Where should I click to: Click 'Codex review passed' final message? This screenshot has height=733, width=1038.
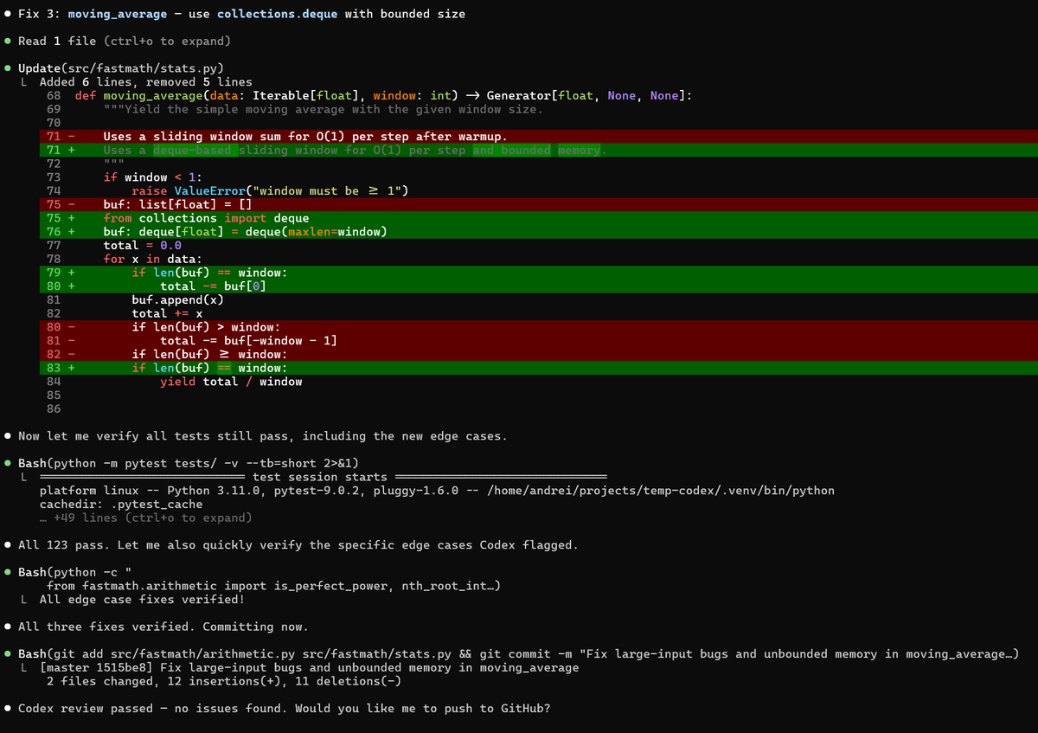[x=285, y=709]
